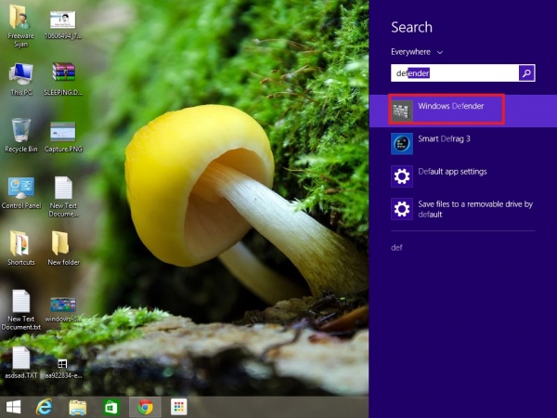Open the Recycle Bin desktop icon

(x=20, y=132)
